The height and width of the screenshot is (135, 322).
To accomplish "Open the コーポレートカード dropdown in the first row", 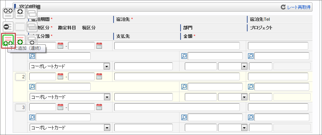I will click(x=70, y=66).
